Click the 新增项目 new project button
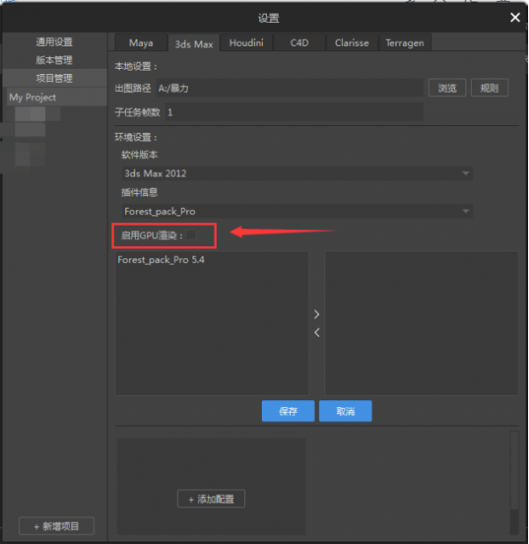This screenshot has width=529, height=544. click(x=56, y=526)
